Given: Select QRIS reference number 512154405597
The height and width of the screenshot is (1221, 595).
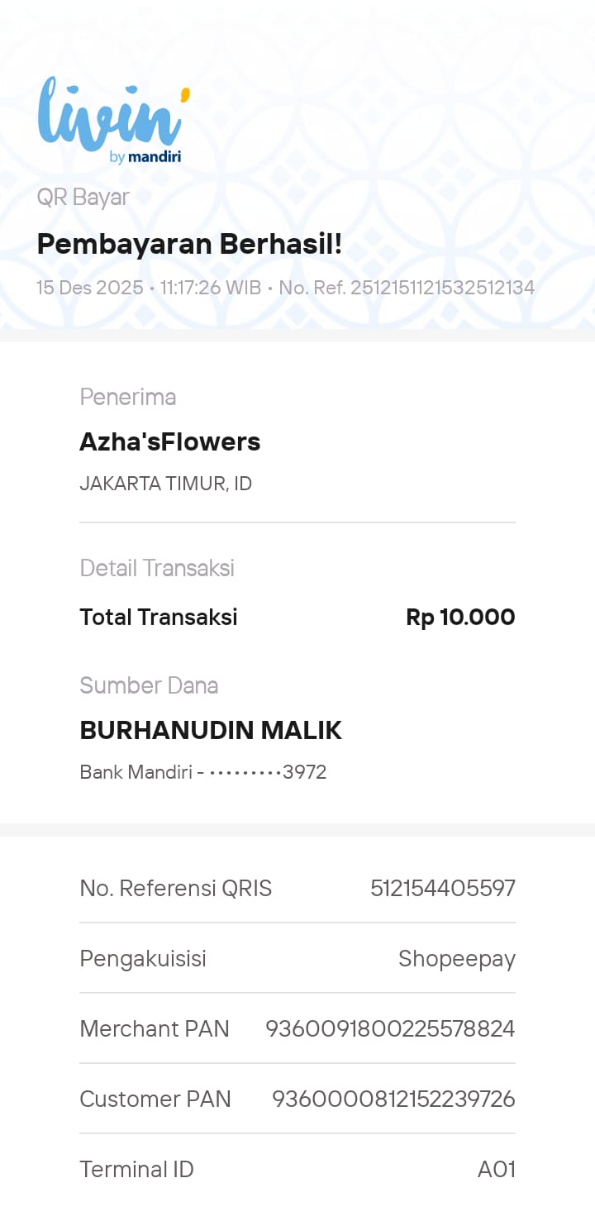Looking at the screenshot, I should 442,889.
